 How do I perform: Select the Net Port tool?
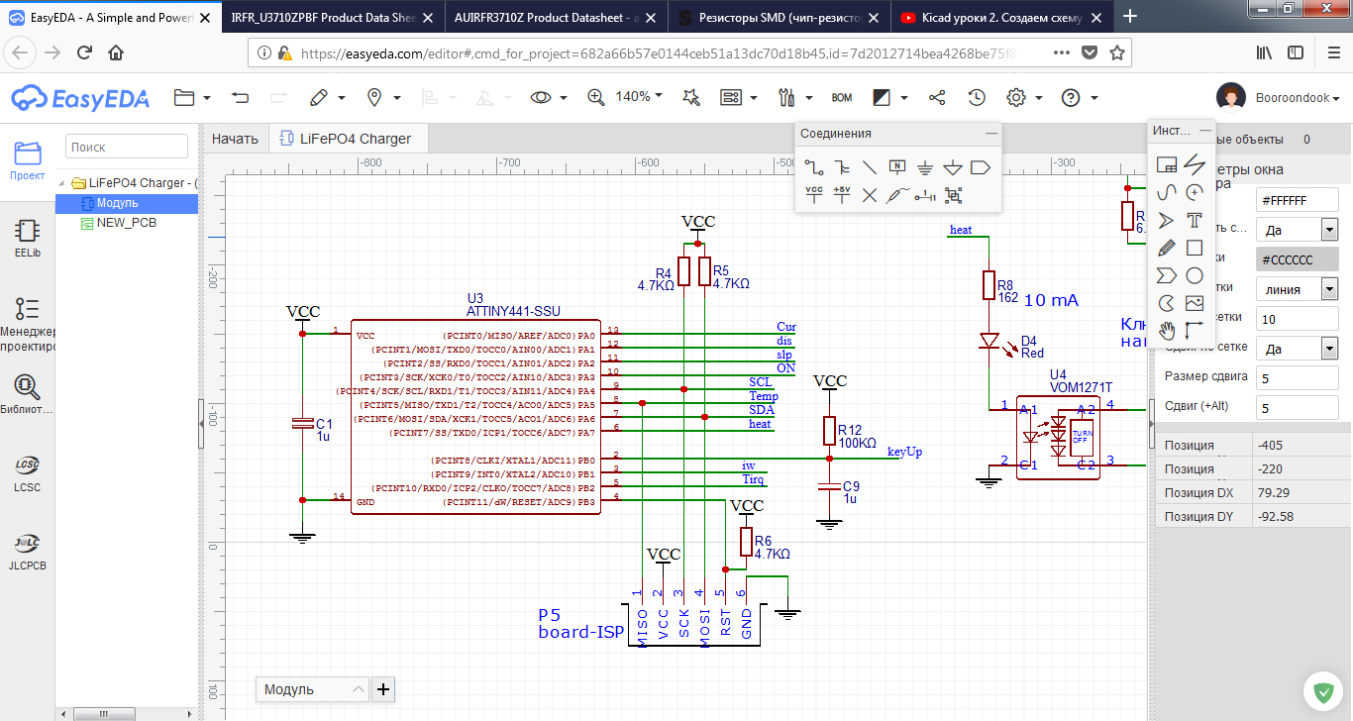(981, 167)
